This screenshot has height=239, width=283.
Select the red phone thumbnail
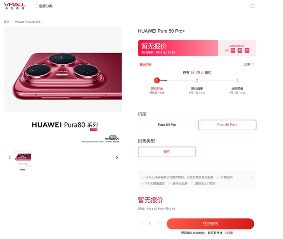pyautogui.click(x=23, y=158)
